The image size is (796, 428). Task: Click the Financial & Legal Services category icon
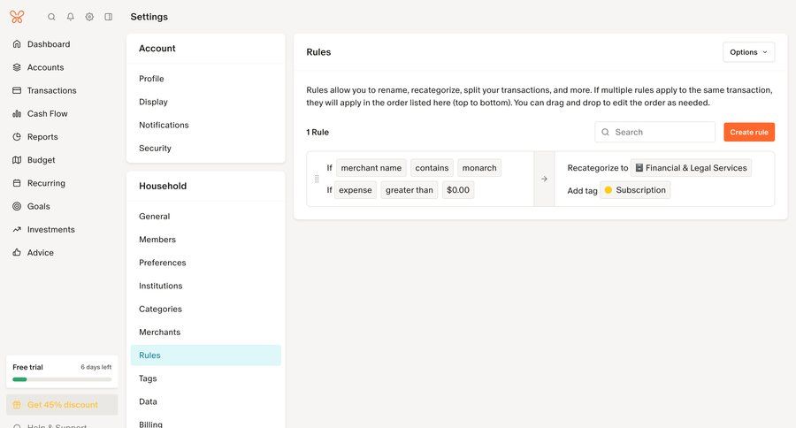639,167
